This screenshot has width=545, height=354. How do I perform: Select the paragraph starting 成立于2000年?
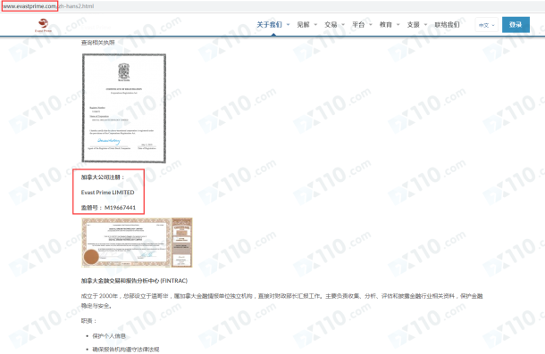[x=282, y=300]
